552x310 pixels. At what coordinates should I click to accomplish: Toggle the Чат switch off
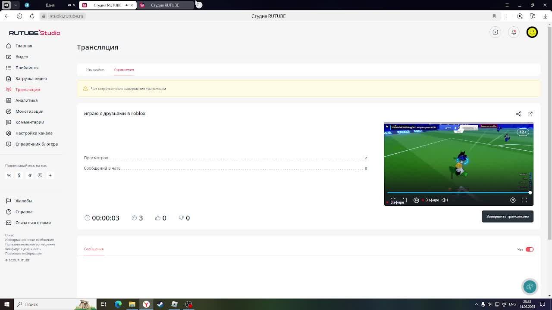click(x=530, y=249)
